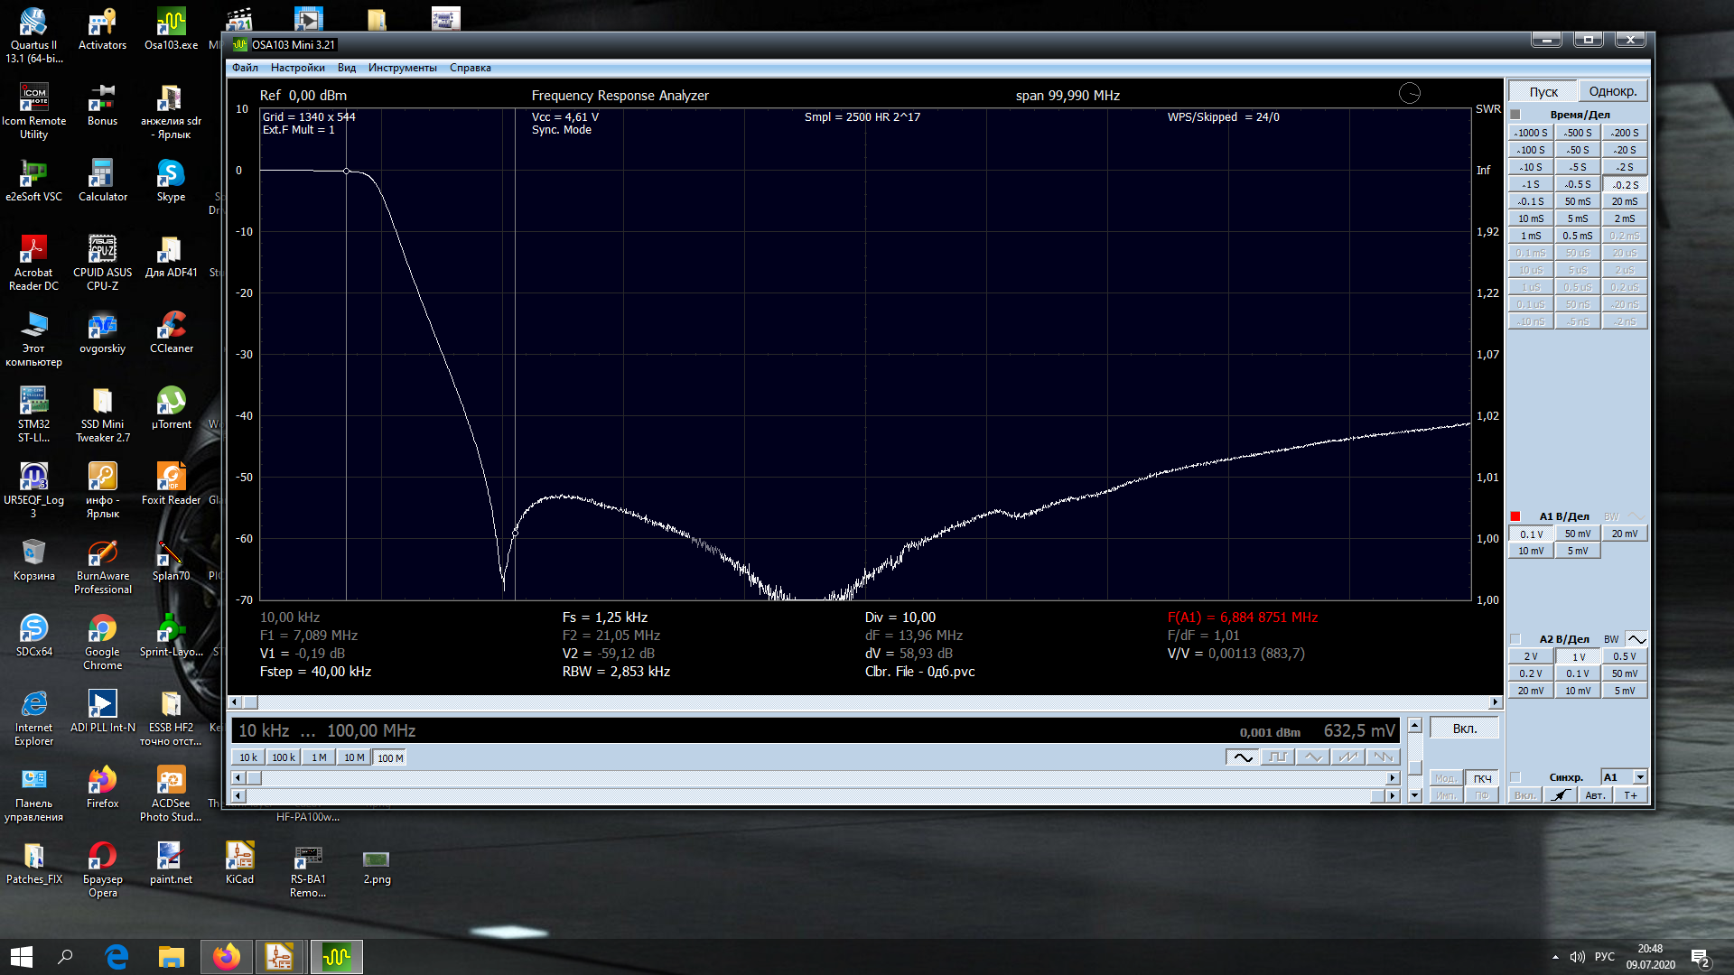Image resolution: width=1734 pixels, height=975 pixels.
Task: Check the Синхр. sync checkbox
Action: coord(1515,777)
